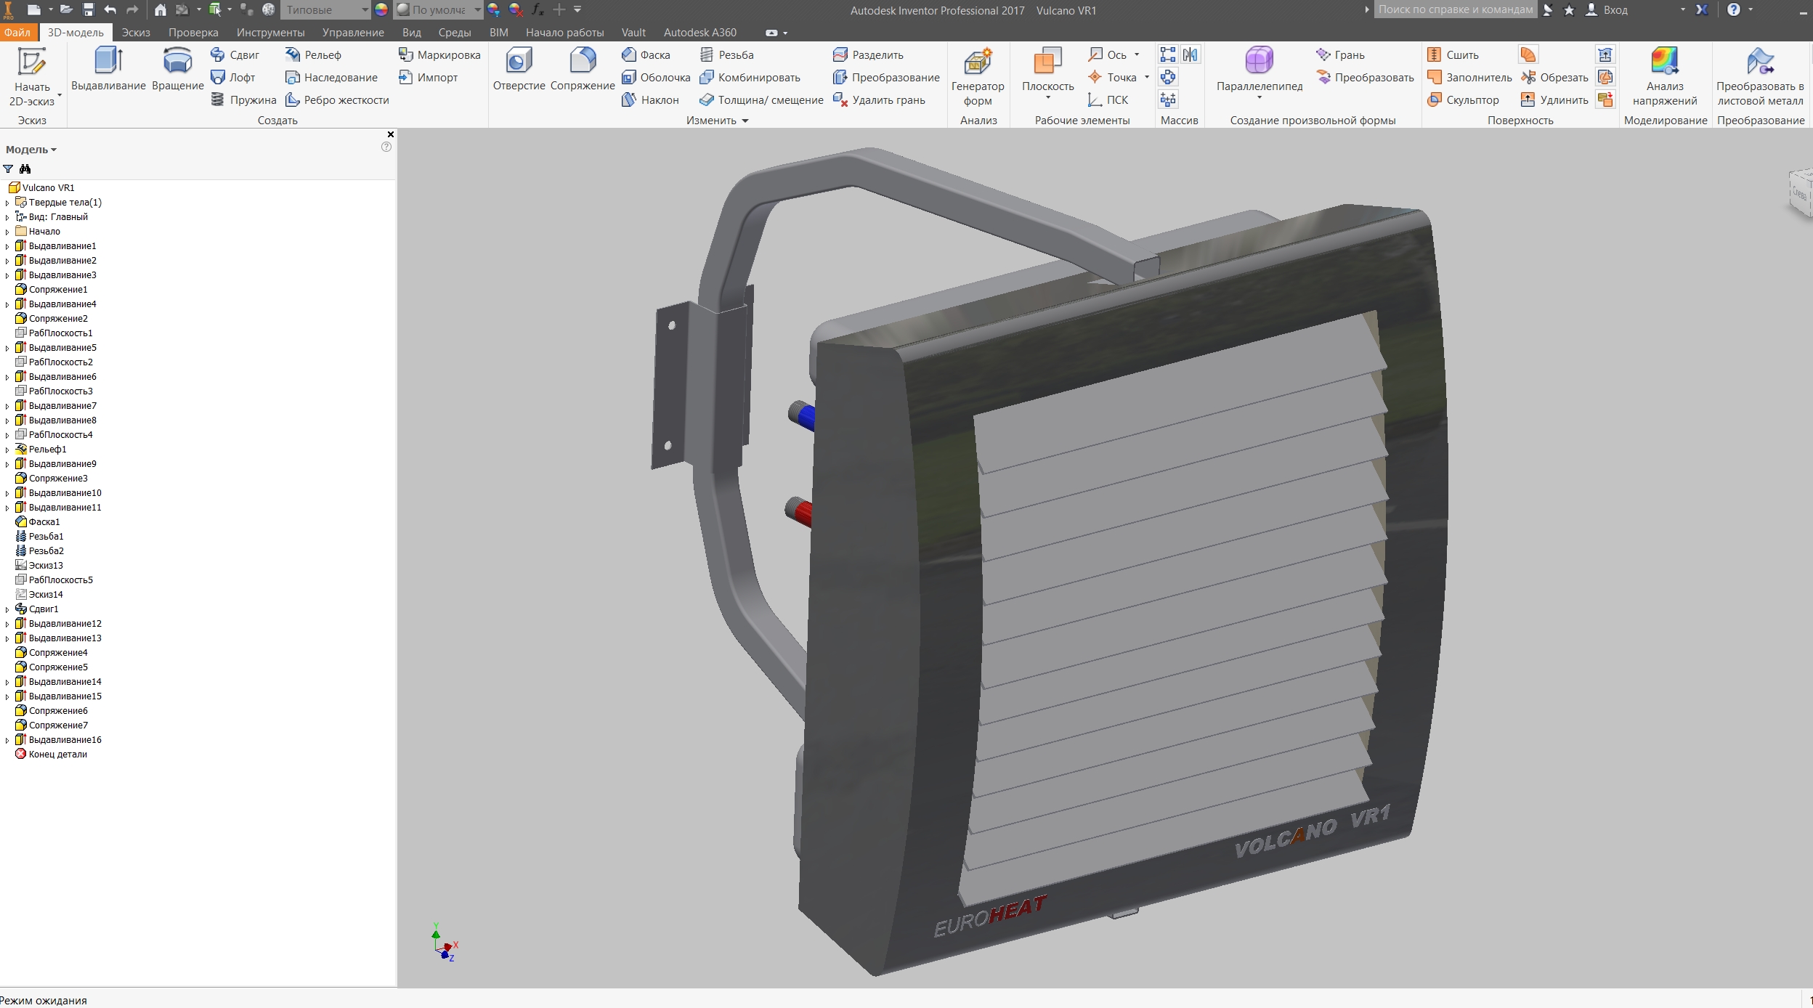Expand the Выдавливание1 feature node
The image size is (1813, 1008).
(x=7, y=246)
